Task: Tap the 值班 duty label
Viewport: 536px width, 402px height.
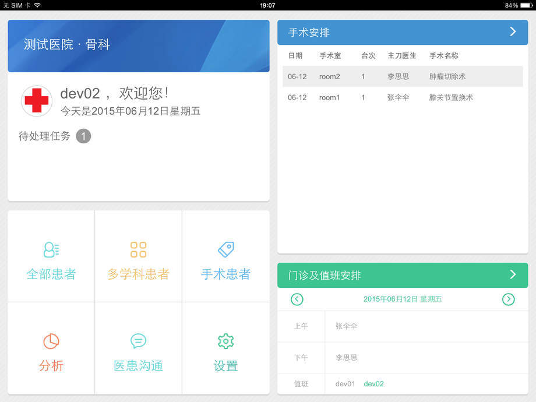Action: point(301,384)
